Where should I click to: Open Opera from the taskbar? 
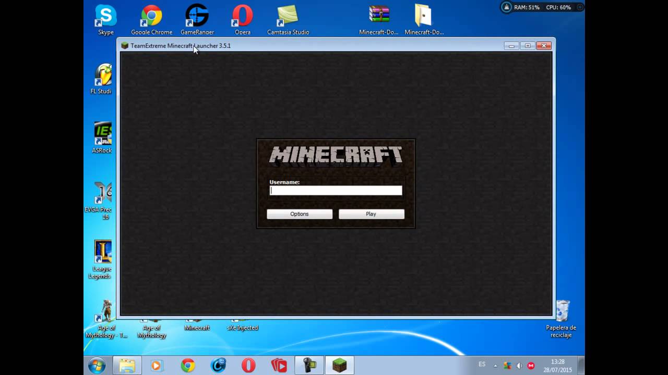(248, 366)
